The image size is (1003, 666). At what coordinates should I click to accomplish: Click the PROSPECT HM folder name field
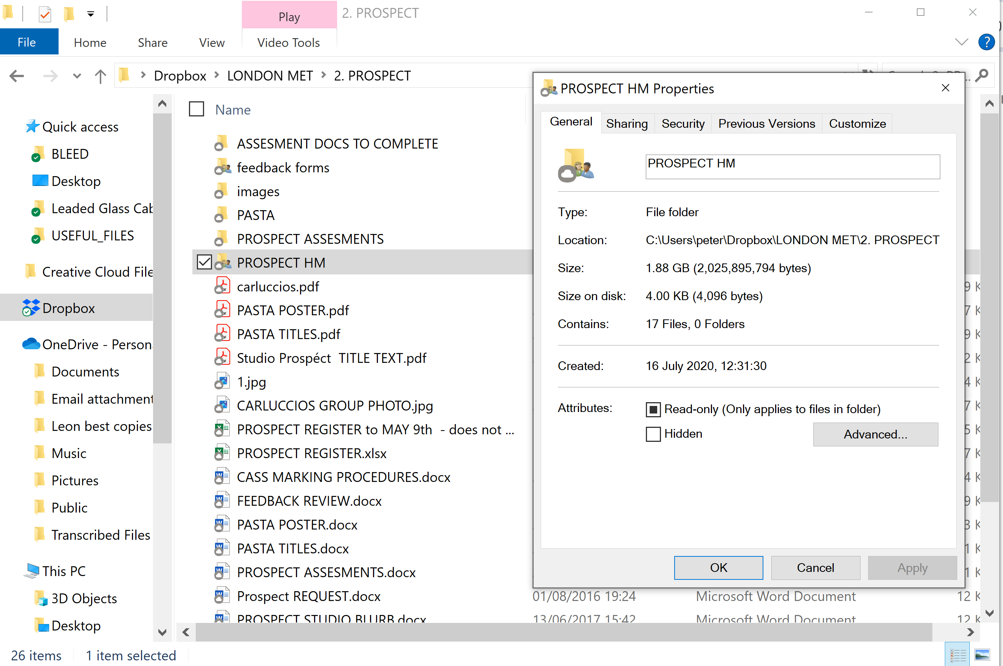(792, 166)
